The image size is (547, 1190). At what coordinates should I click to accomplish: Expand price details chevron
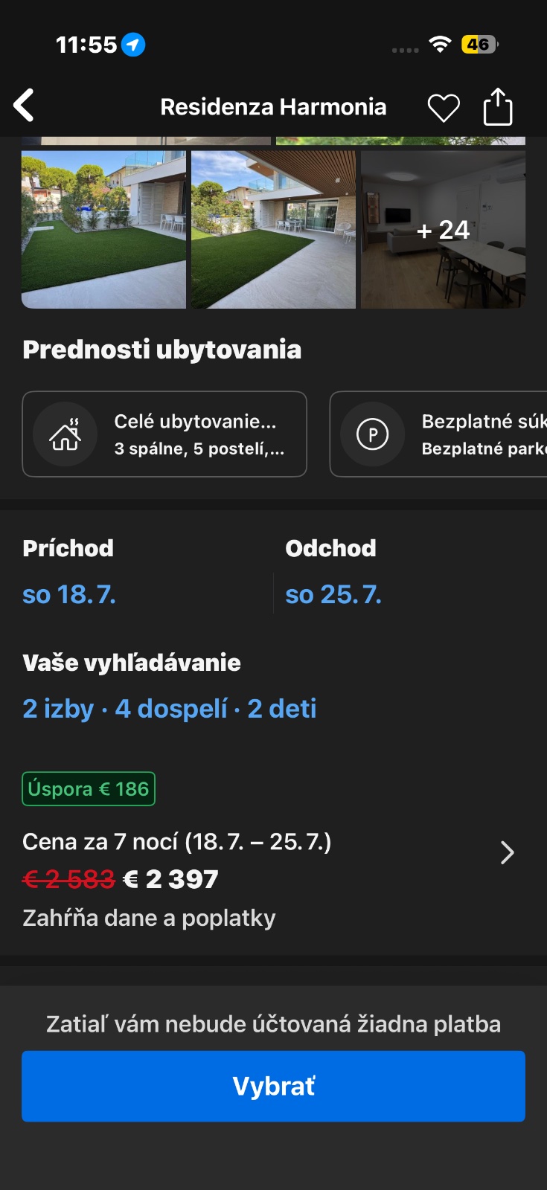507,852
